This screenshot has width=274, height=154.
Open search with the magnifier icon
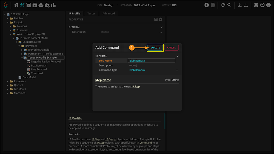[229, 5]
